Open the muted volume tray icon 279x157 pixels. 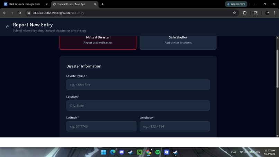tap(246, 152)
